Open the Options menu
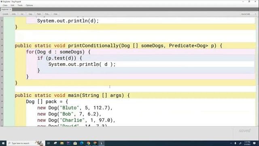 pyautogui.click(x=29, y=5)
